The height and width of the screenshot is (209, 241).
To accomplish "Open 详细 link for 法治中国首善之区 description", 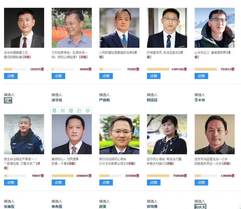I will coord(27,57).
